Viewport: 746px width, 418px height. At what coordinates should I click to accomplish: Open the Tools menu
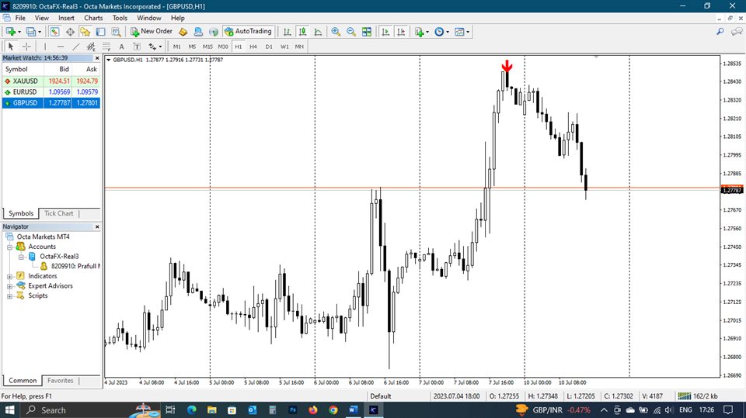pyautogui.click(x=120, y=18)
